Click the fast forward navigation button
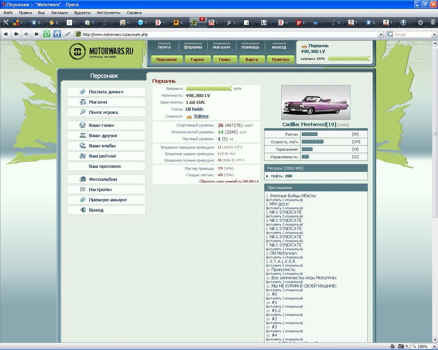 [x=36, y=34]
